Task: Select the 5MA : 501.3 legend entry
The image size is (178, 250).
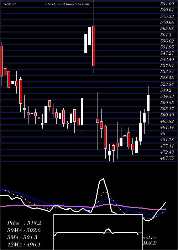Action: [22, 237]
